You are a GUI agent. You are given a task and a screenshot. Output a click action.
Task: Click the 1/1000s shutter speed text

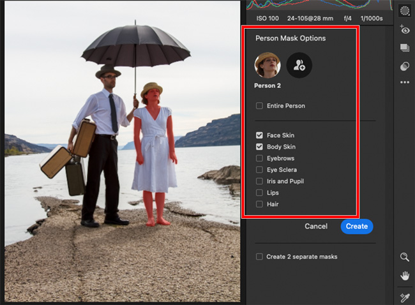coord(372,19)
